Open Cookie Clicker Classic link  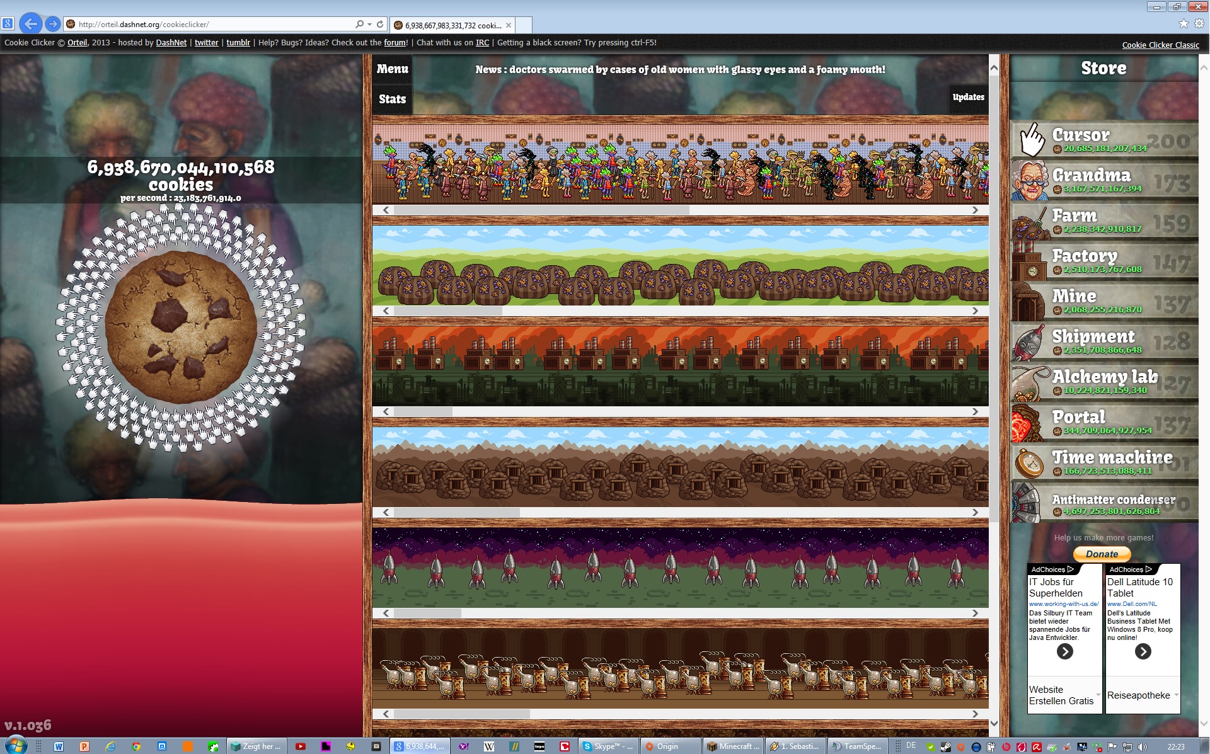pos(1160,45)
